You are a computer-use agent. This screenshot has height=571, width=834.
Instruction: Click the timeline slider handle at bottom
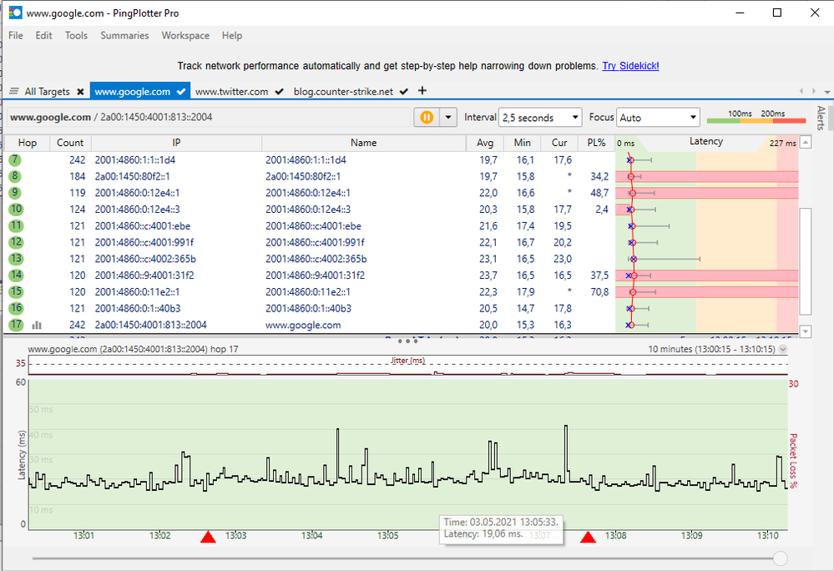point(780,558)
